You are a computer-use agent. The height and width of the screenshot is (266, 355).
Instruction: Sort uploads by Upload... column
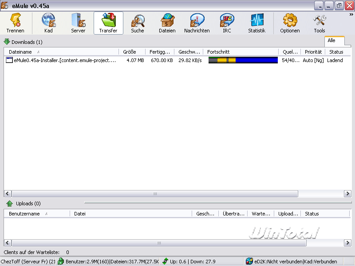click(288, 214)
